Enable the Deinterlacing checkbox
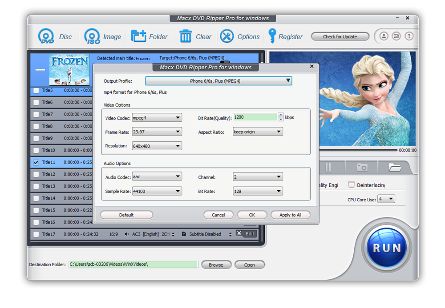Viewport: 445px width, 308px height. [352, 185]
